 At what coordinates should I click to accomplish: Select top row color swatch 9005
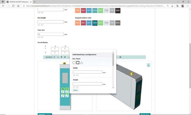118,11
